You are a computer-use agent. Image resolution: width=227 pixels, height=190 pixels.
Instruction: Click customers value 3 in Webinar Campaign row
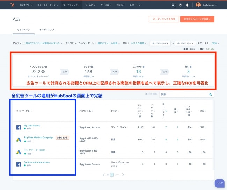[x=177, y=140]
